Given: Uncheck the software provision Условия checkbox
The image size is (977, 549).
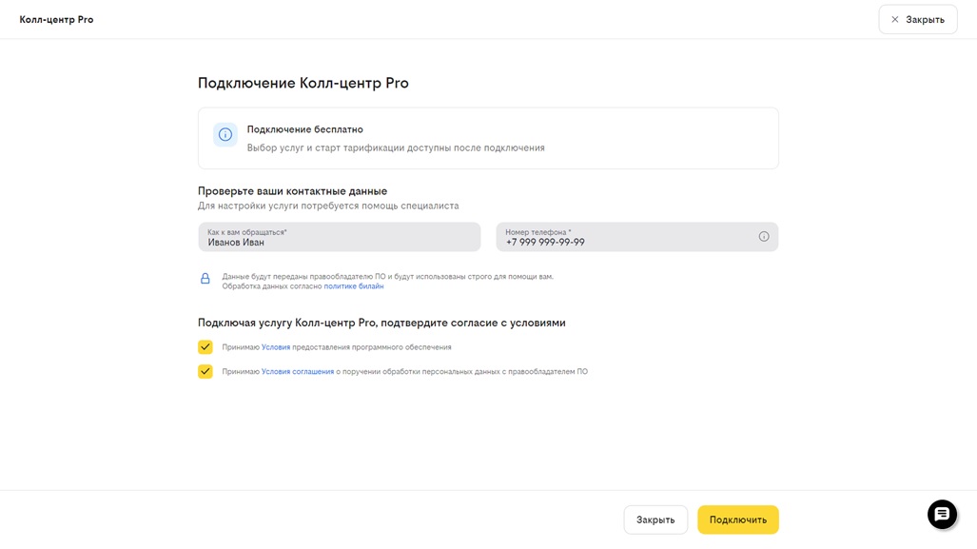Looking at the screenshot, I should (x=205, y=347).
